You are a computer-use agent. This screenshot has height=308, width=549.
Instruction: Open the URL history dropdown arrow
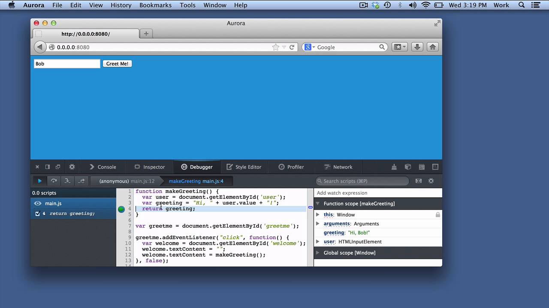click(284, 47)
